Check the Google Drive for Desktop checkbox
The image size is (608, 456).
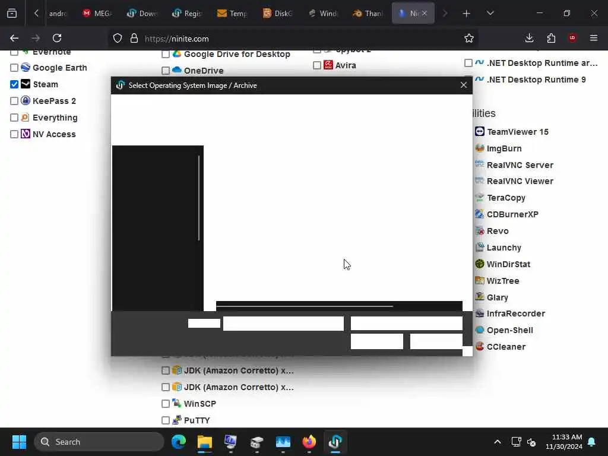[x=166, y=54]
